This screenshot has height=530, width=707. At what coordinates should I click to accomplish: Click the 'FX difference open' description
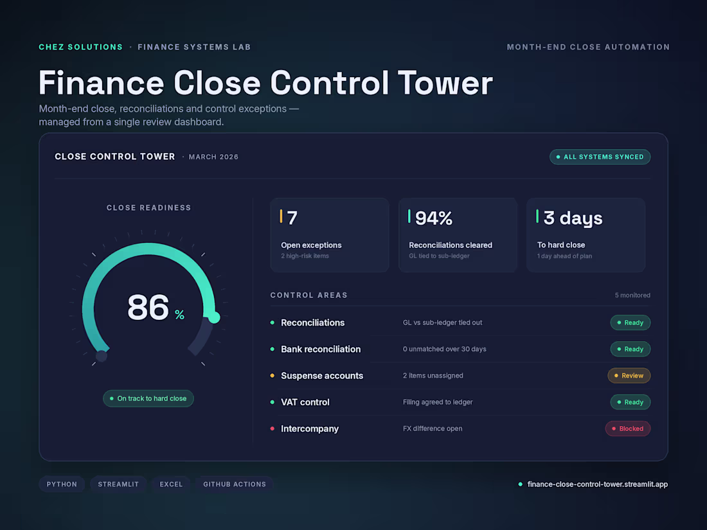click(433, 428)
